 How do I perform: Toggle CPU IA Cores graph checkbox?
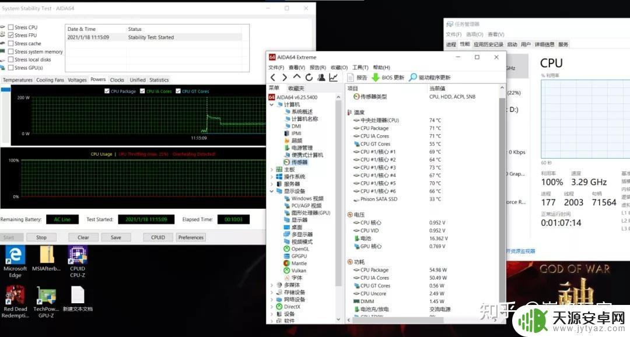point(142,91)
